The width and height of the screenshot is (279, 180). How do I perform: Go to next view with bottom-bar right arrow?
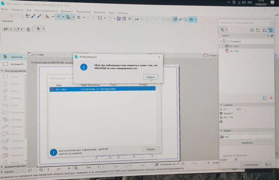click(x=69, y=168)
